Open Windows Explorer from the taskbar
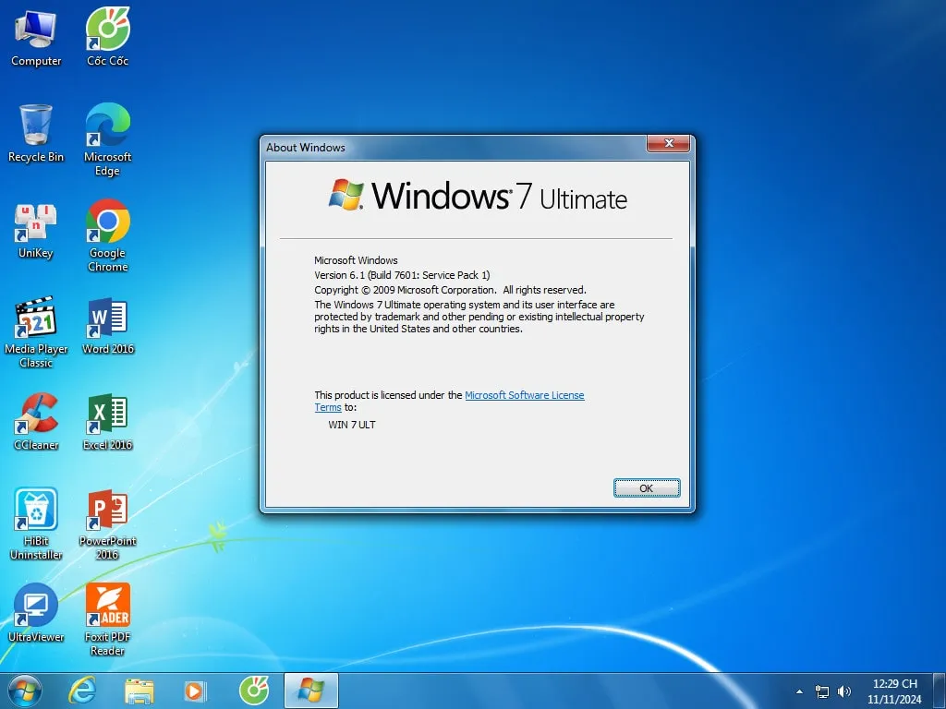 coord(139,690)
